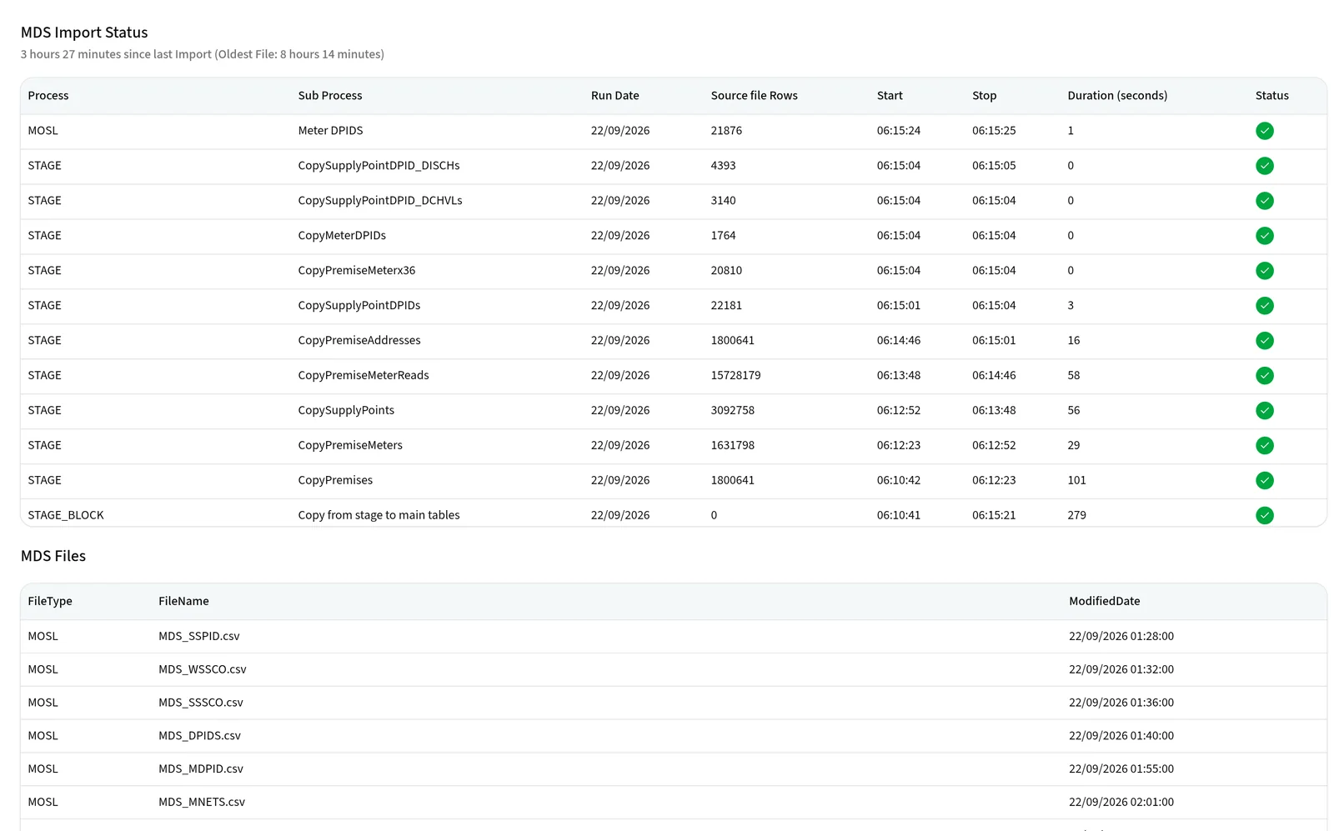Click the Duration (seconds) column header
The height and width of the screenshot is (831, 1334).
[1117, 96]
